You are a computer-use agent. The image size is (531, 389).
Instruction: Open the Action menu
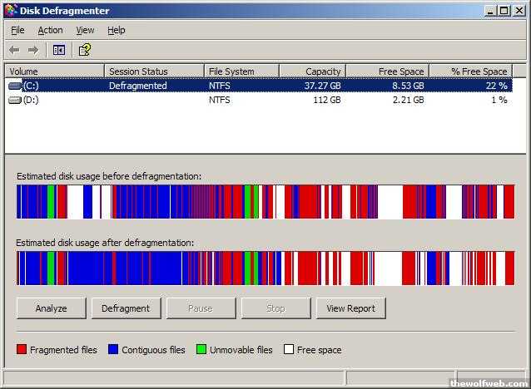click(50, 31)
